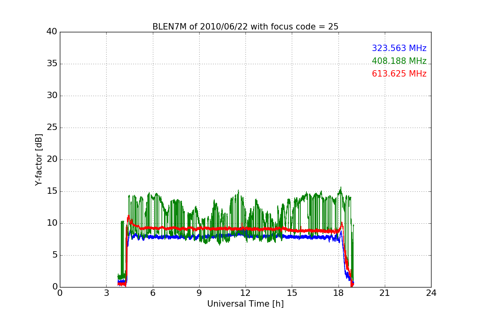Viewport: 479px width, 319px height.
Task: Select the green 408.188 MHz legend label
Action: click(x=399, y=61)
